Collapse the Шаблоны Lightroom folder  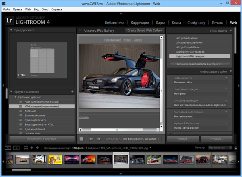[15, 97]
